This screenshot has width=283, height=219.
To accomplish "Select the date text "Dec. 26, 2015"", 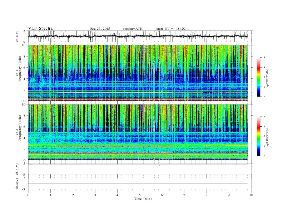I will coord(100,29).
